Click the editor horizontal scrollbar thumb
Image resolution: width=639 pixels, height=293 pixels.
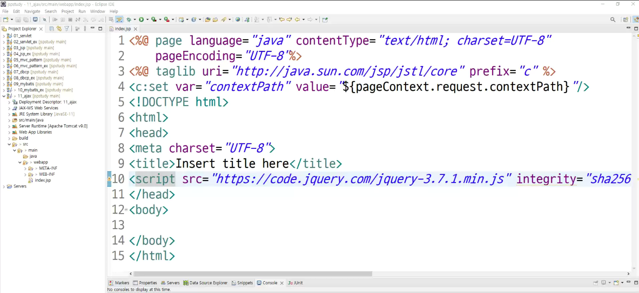tap(252, 274)
